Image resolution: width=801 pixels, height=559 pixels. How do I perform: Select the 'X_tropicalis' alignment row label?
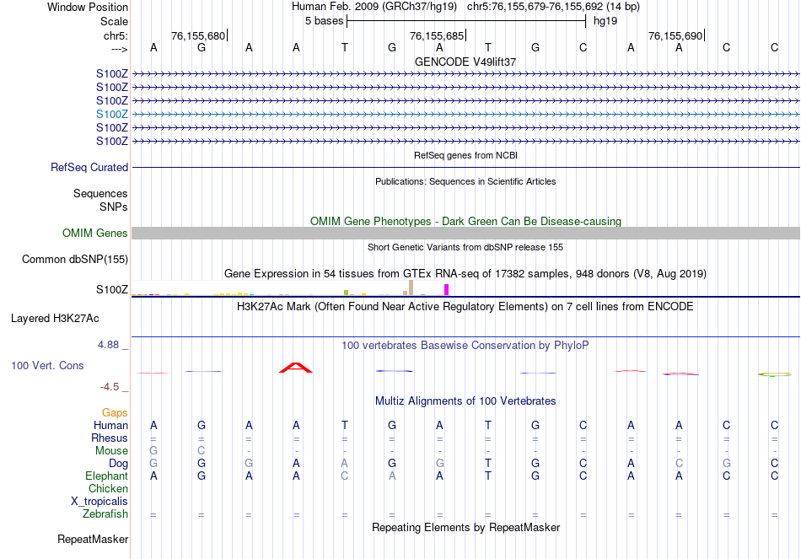pos(99,502)
